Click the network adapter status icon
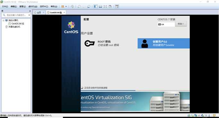Image resolution: width=219 pixels, height=118 pixels. click(196, 115)
